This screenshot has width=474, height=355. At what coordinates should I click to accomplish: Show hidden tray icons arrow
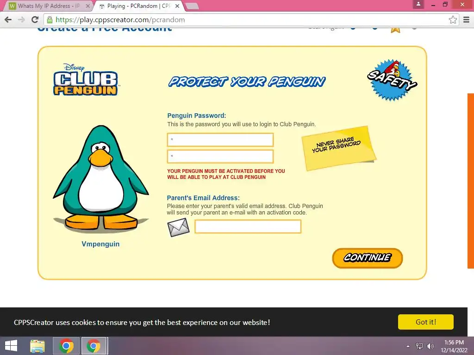(x=408, y=346)
